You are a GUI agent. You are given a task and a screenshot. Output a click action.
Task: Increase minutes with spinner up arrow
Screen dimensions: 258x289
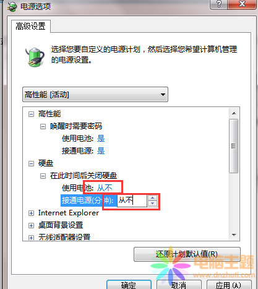click(152, 198)
